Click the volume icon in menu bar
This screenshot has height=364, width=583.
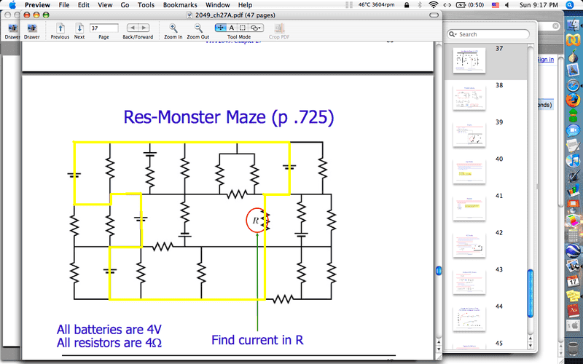(x=507, y=5)
